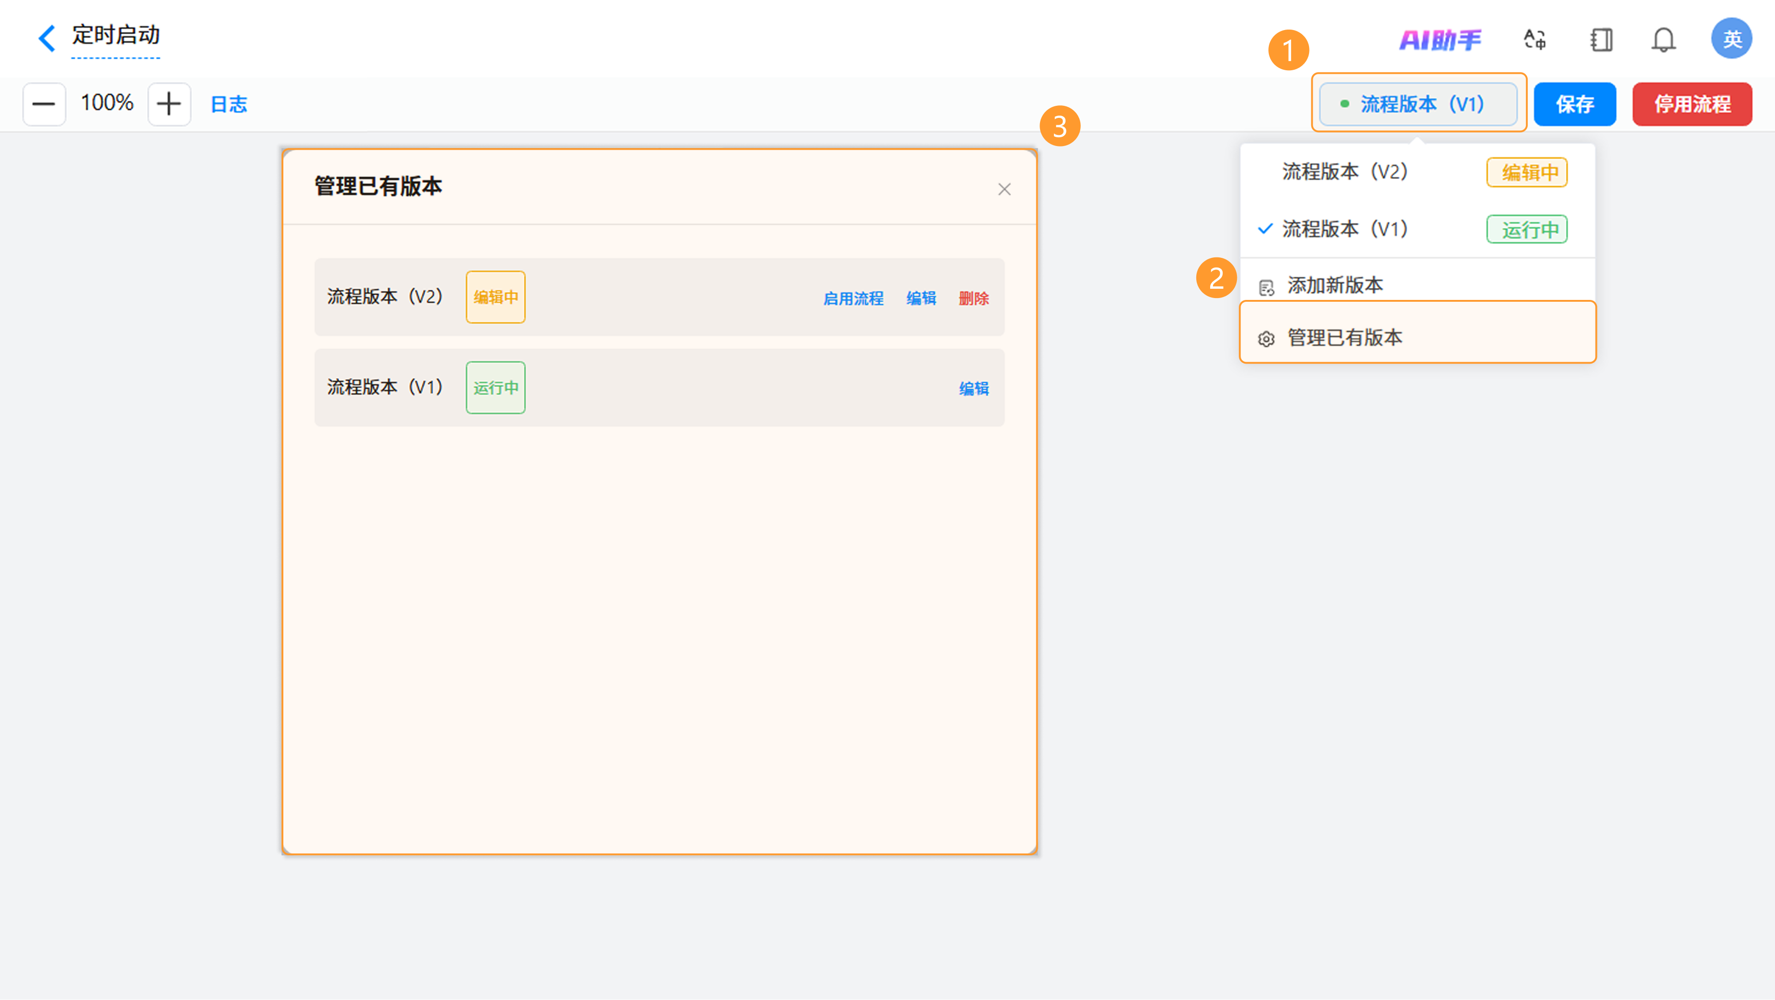1775x1000 pixels.
Task: Zoom in with the plus button
Action: point(169,104)
